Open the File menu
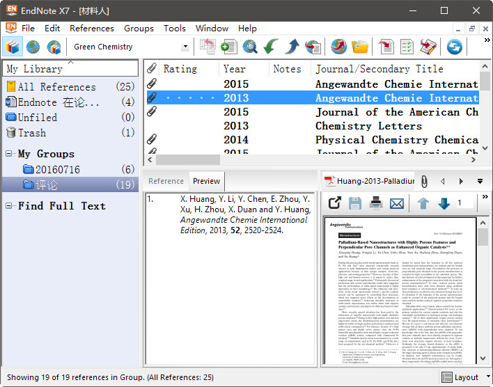Screen dimensions: 493x387 (x=28, y=29)
